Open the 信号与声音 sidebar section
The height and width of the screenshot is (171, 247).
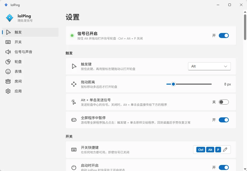(30, 52)
